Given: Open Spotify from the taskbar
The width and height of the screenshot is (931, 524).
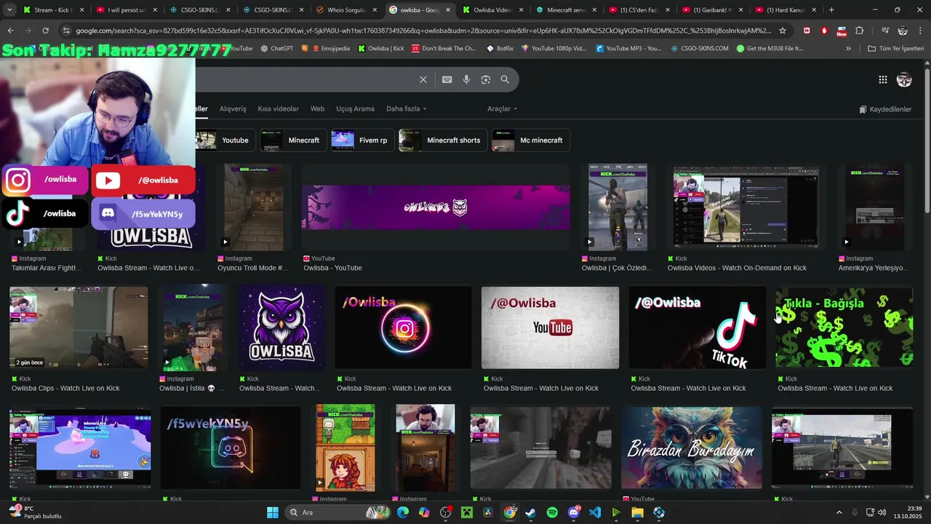Looking at the screenshot, I should [x=552, y=512].
